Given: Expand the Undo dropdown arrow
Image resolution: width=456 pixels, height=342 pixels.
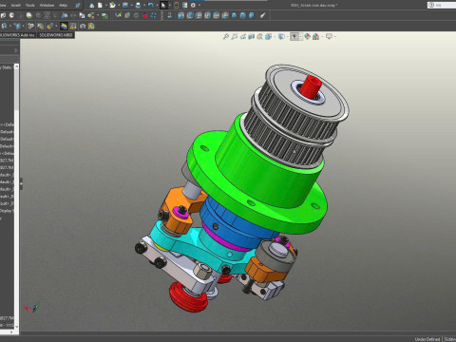Looking at the screenshot, I should pyautogui.click(x=157, y=6).
